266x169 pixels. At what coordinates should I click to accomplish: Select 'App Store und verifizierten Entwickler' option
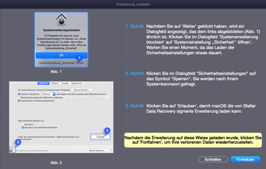coord(23,127)
